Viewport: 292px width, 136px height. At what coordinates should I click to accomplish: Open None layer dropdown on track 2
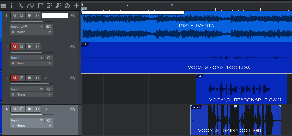pyautogui.click(x=31, y=63)
